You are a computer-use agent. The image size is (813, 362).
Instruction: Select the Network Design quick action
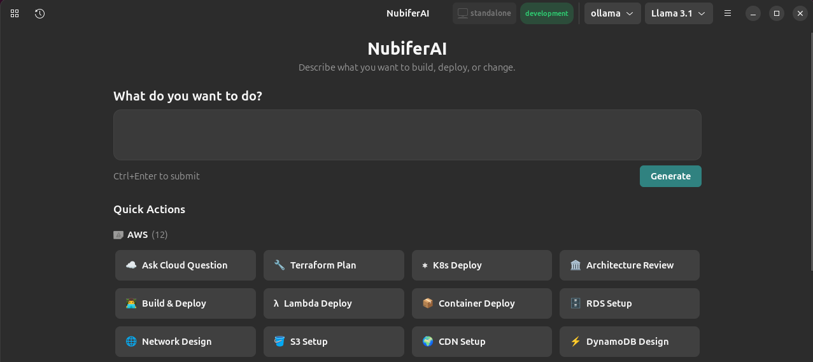coord(185,342)
